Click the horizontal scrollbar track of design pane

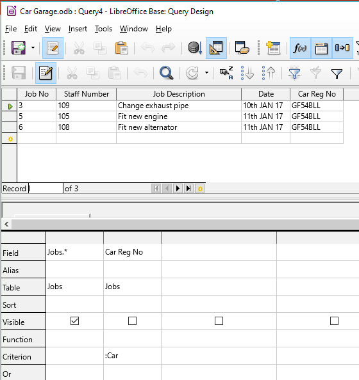(185, 224)
